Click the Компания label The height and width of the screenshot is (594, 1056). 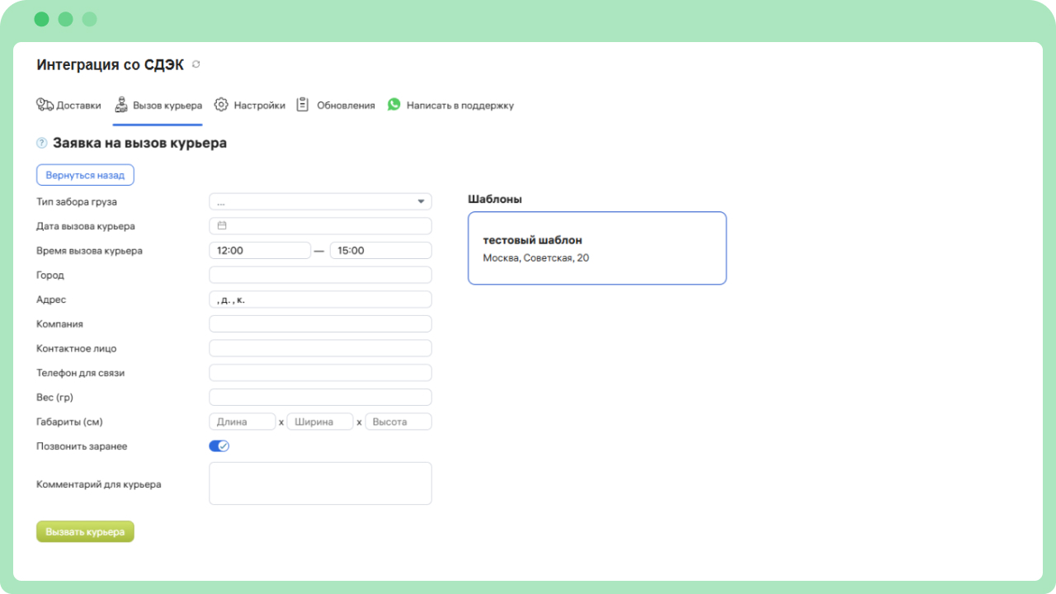pyautogui.click(x=59, y=323)
